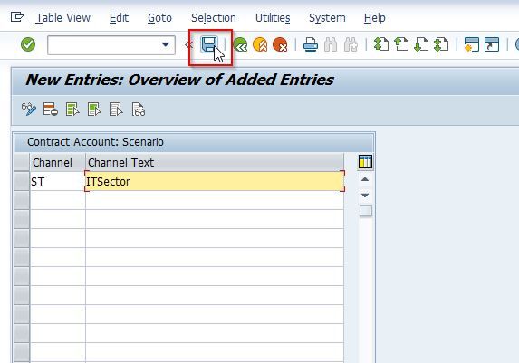
Task: Click the Channel column header
Action: [x=57, y=162]
